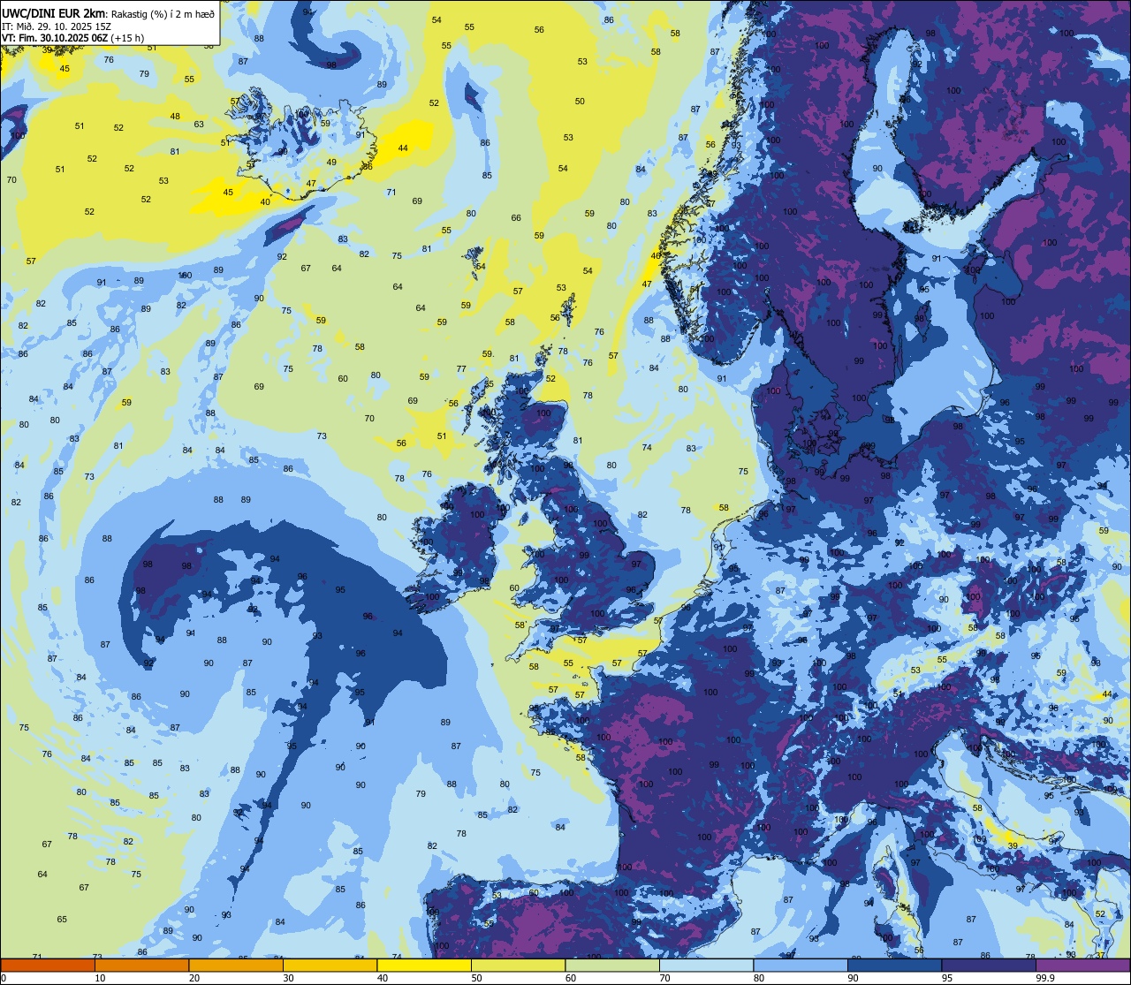
Task: Click the humidity value "63" west of Iceland
Action: click(x=199, y=125)
